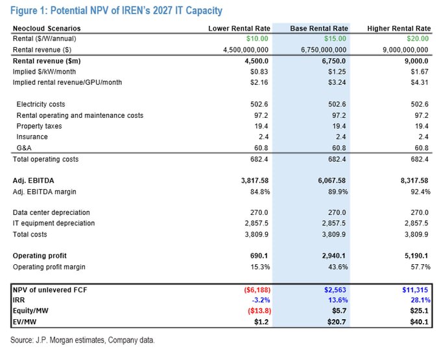Screen dimensions: 441x349
Task: Click the 28.1% IRR value
Action: (420, 300)
